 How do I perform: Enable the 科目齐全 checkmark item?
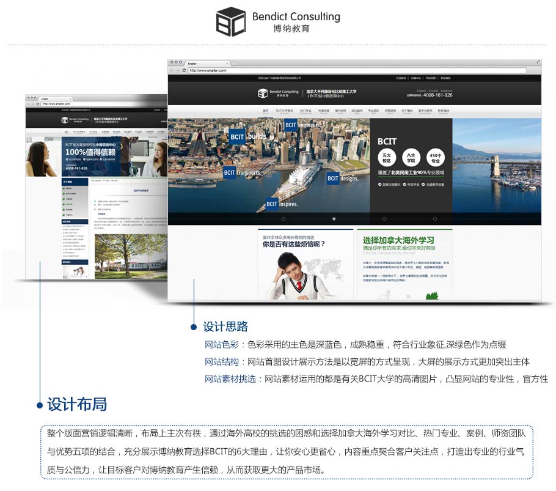click(x=411, y=184)
